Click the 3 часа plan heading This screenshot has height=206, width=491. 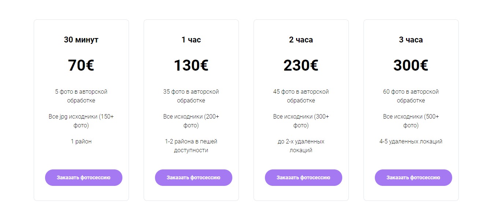pyautogui.click(x=411, y=40)
